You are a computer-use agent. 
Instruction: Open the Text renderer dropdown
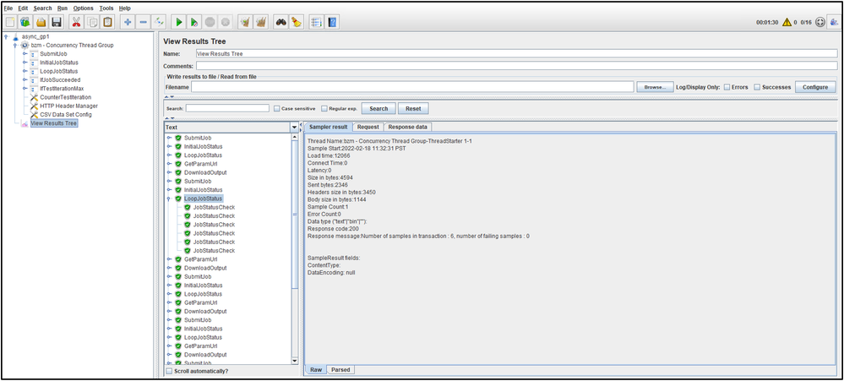tap(294, 128)
